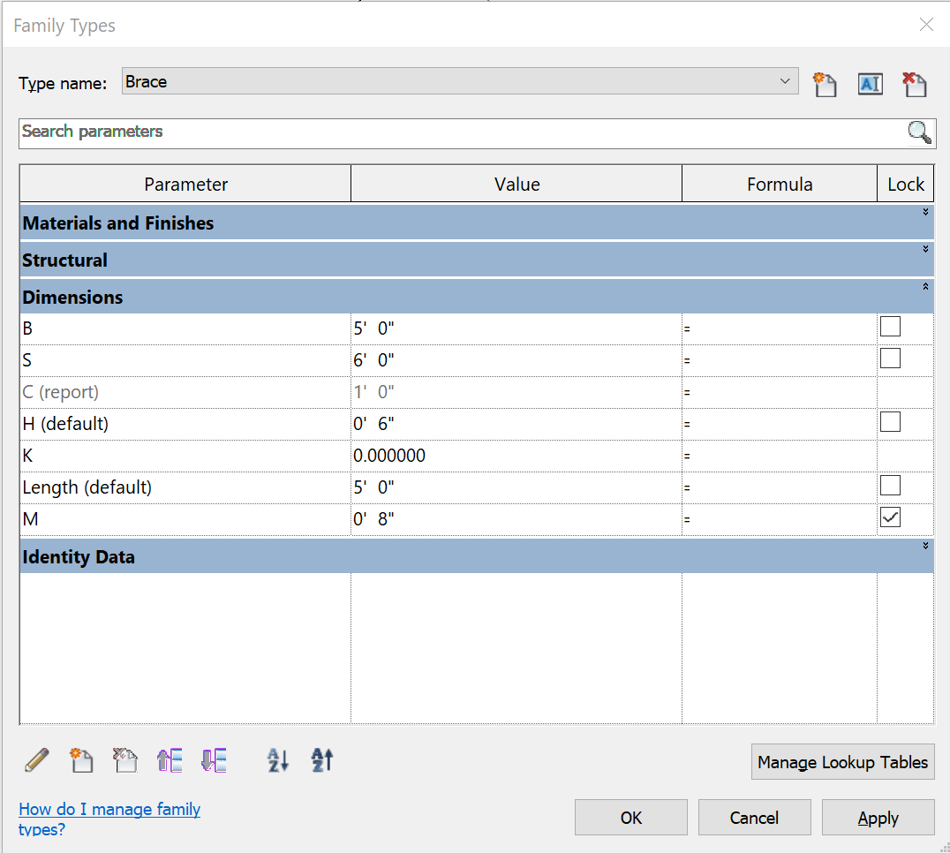950x853 pixels.
Task: Select the S parameter name
Action: [185, 360]
